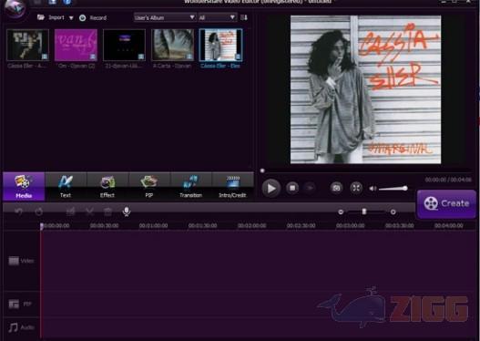Switch to the Text tab
The width and height of the screenshot is (480, 341).
coord(66,186)
